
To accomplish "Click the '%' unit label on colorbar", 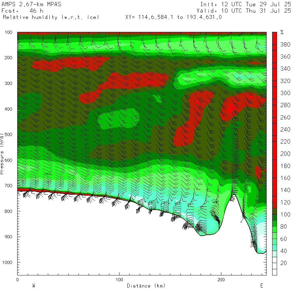I will pyautogui.click(x=282, y=32).
